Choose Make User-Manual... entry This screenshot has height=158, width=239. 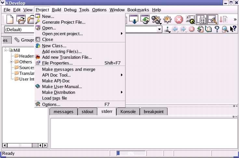(80, 87)
